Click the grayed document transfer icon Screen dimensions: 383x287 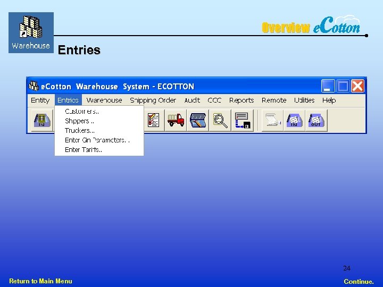click(x=272, y=120)
